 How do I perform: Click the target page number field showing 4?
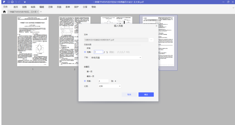103,81
